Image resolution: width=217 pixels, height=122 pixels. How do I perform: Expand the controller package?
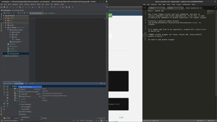point(10,32)
